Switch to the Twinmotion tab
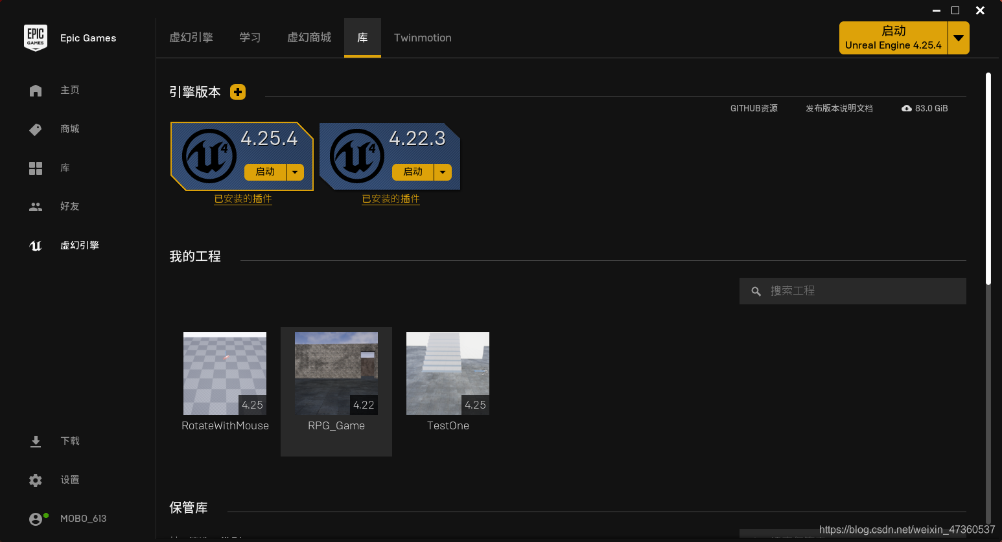Image resolution: width=1002 pixels, height=542 pixels. click(x=423, y=38)
